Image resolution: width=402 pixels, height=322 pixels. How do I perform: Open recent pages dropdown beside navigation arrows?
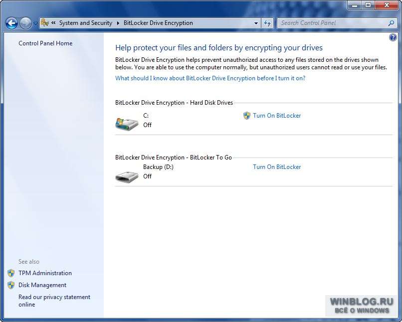point(35,23)
